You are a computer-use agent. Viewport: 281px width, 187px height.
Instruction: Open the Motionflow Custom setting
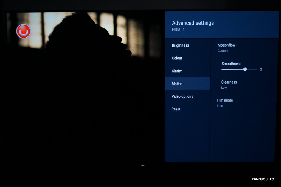(226, 48)
